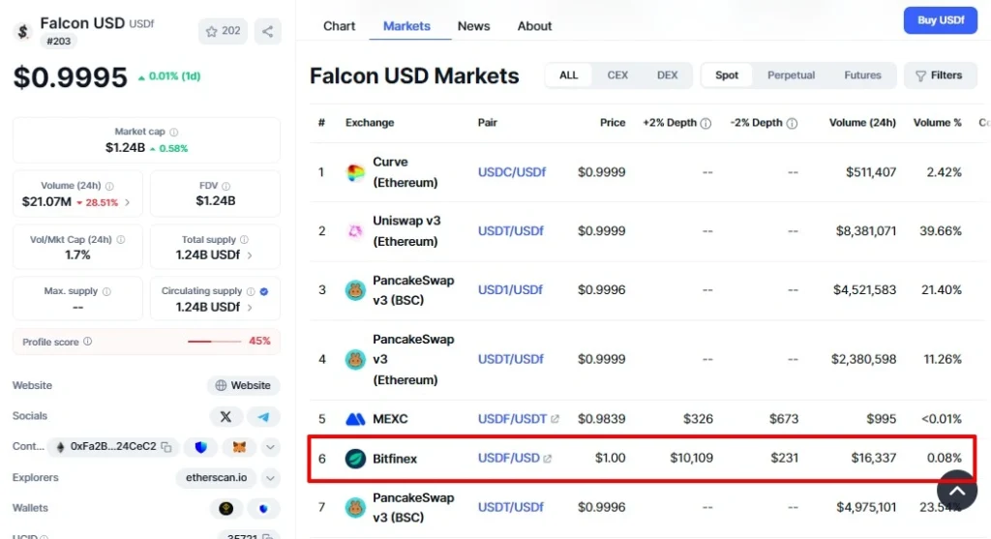Click the # rank column header

(321, 123)
